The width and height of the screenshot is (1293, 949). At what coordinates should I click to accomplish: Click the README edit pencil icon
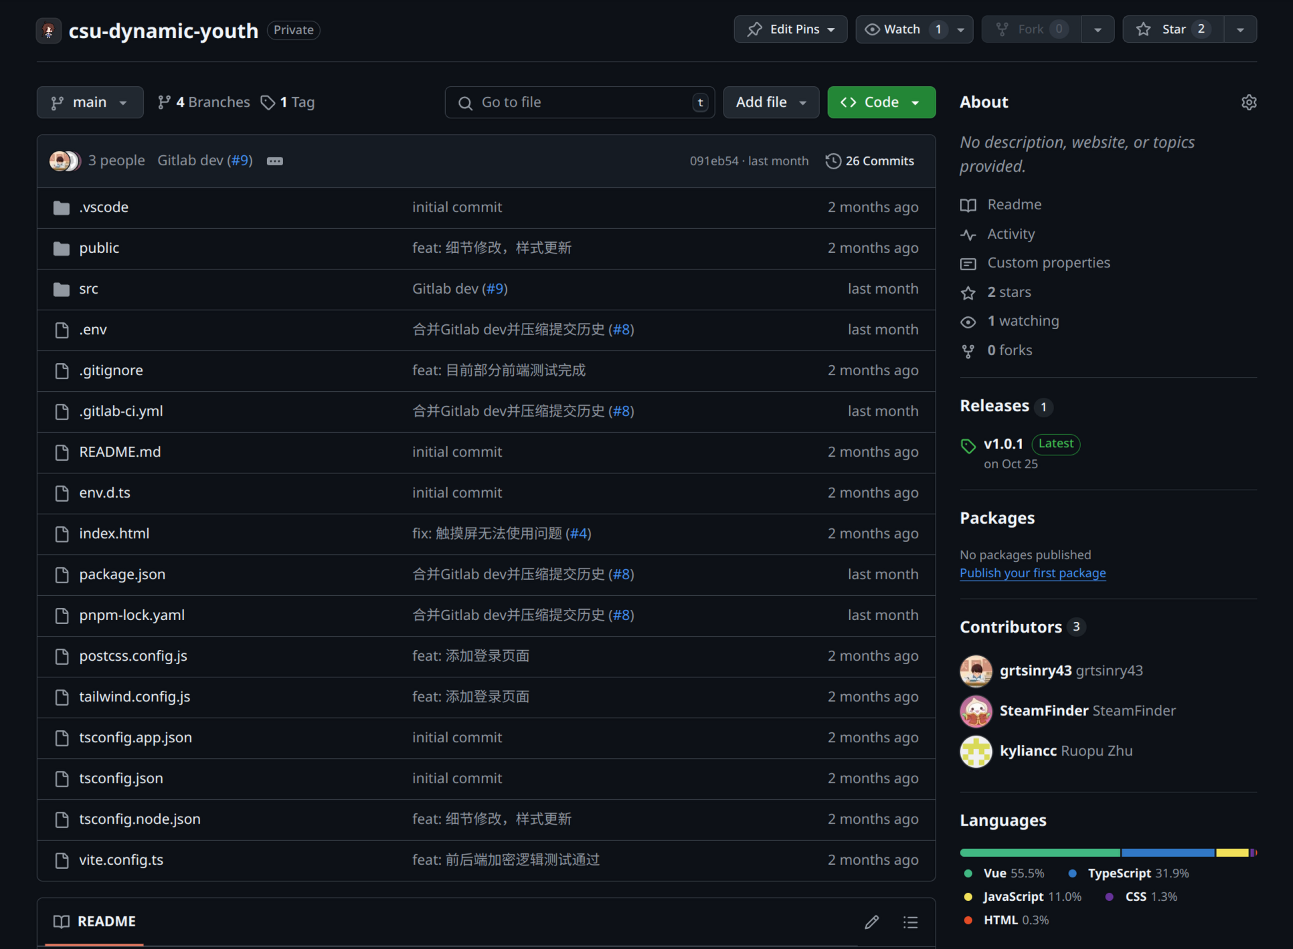[871, 922]
